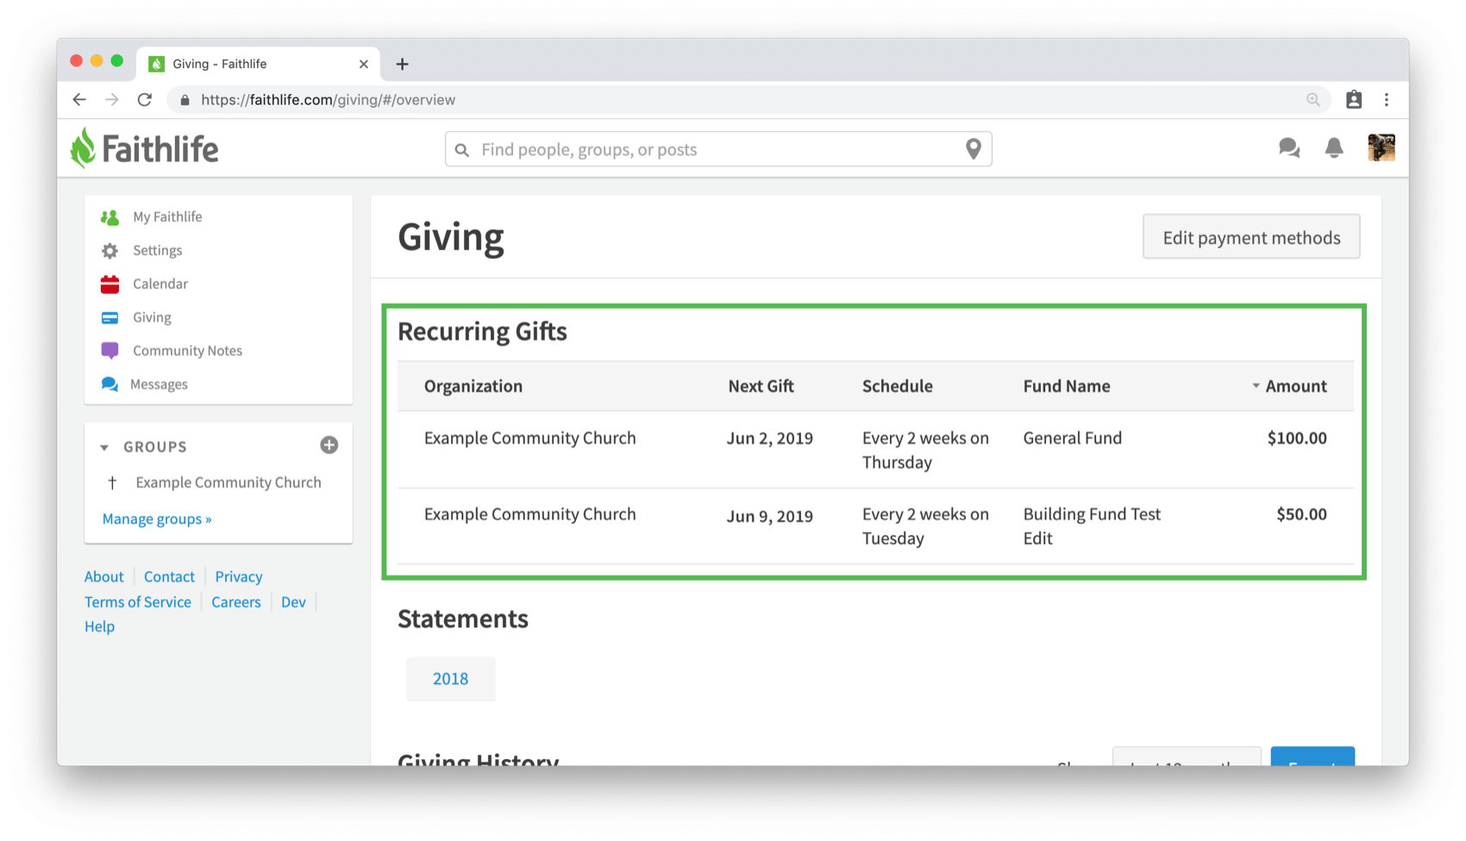The height and width of the screenshot is (841, 1466).
Task: Open Chrome three-dot menu
Action: [1387, 100]
